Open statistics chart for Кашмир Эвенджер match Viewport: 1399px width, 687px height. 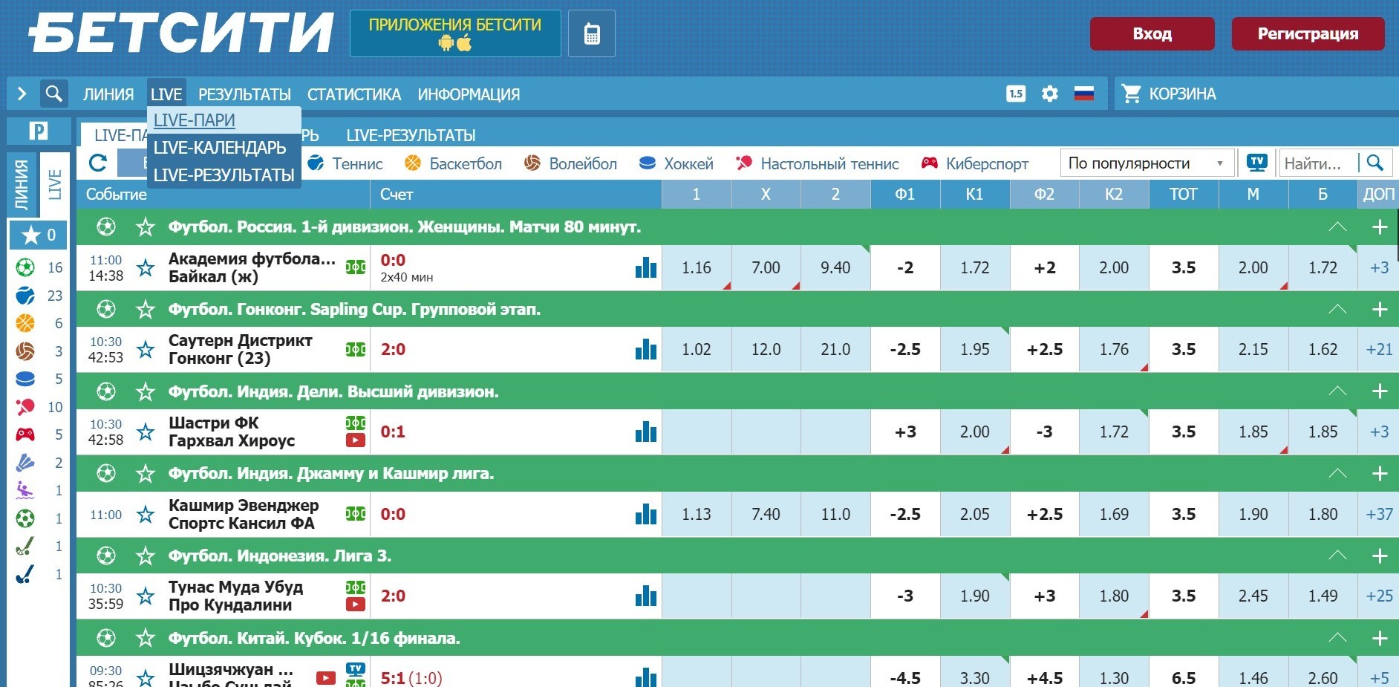coord(646,514)
